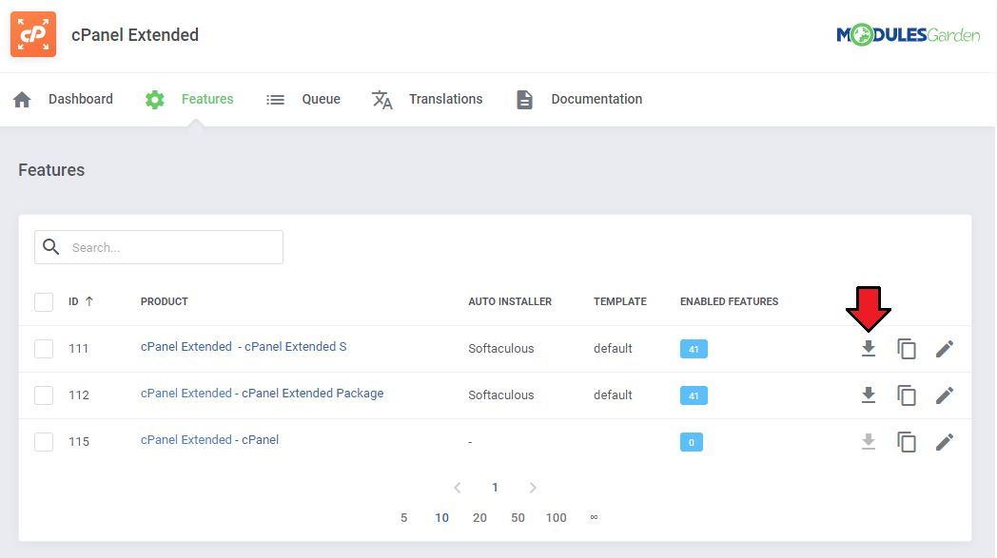Viewport: 997px width, 558px height.
Task: Click the edit pencil for product 111
Action: pyautogui.click(x=945, y=349)
